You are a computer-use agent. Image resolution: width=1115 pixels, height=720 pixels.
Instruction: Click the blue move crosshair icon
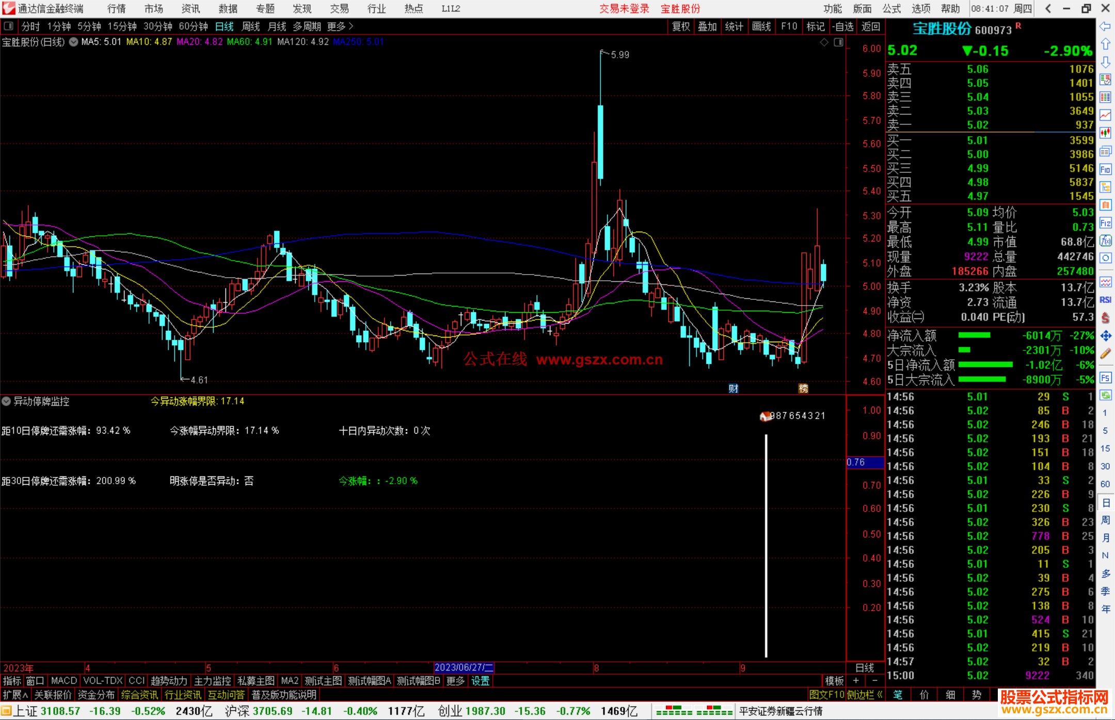[x=1105, y=336]
